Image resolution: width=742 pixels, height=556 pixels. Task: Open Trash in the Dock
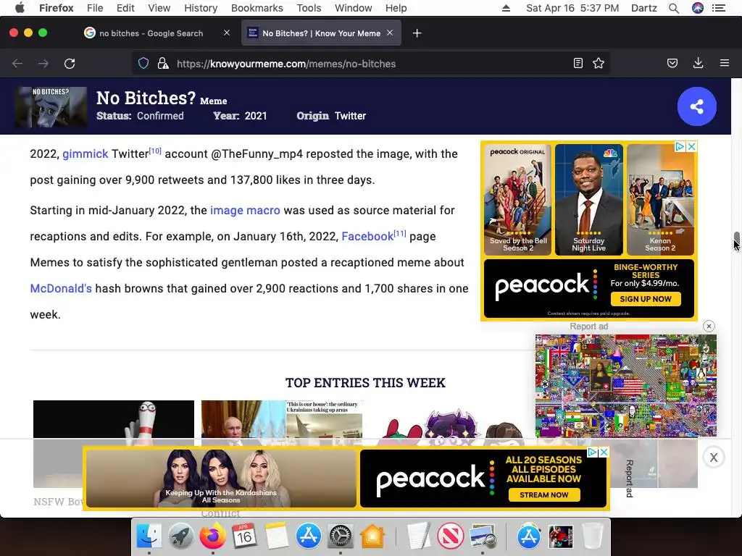click(x=592, y=536)
